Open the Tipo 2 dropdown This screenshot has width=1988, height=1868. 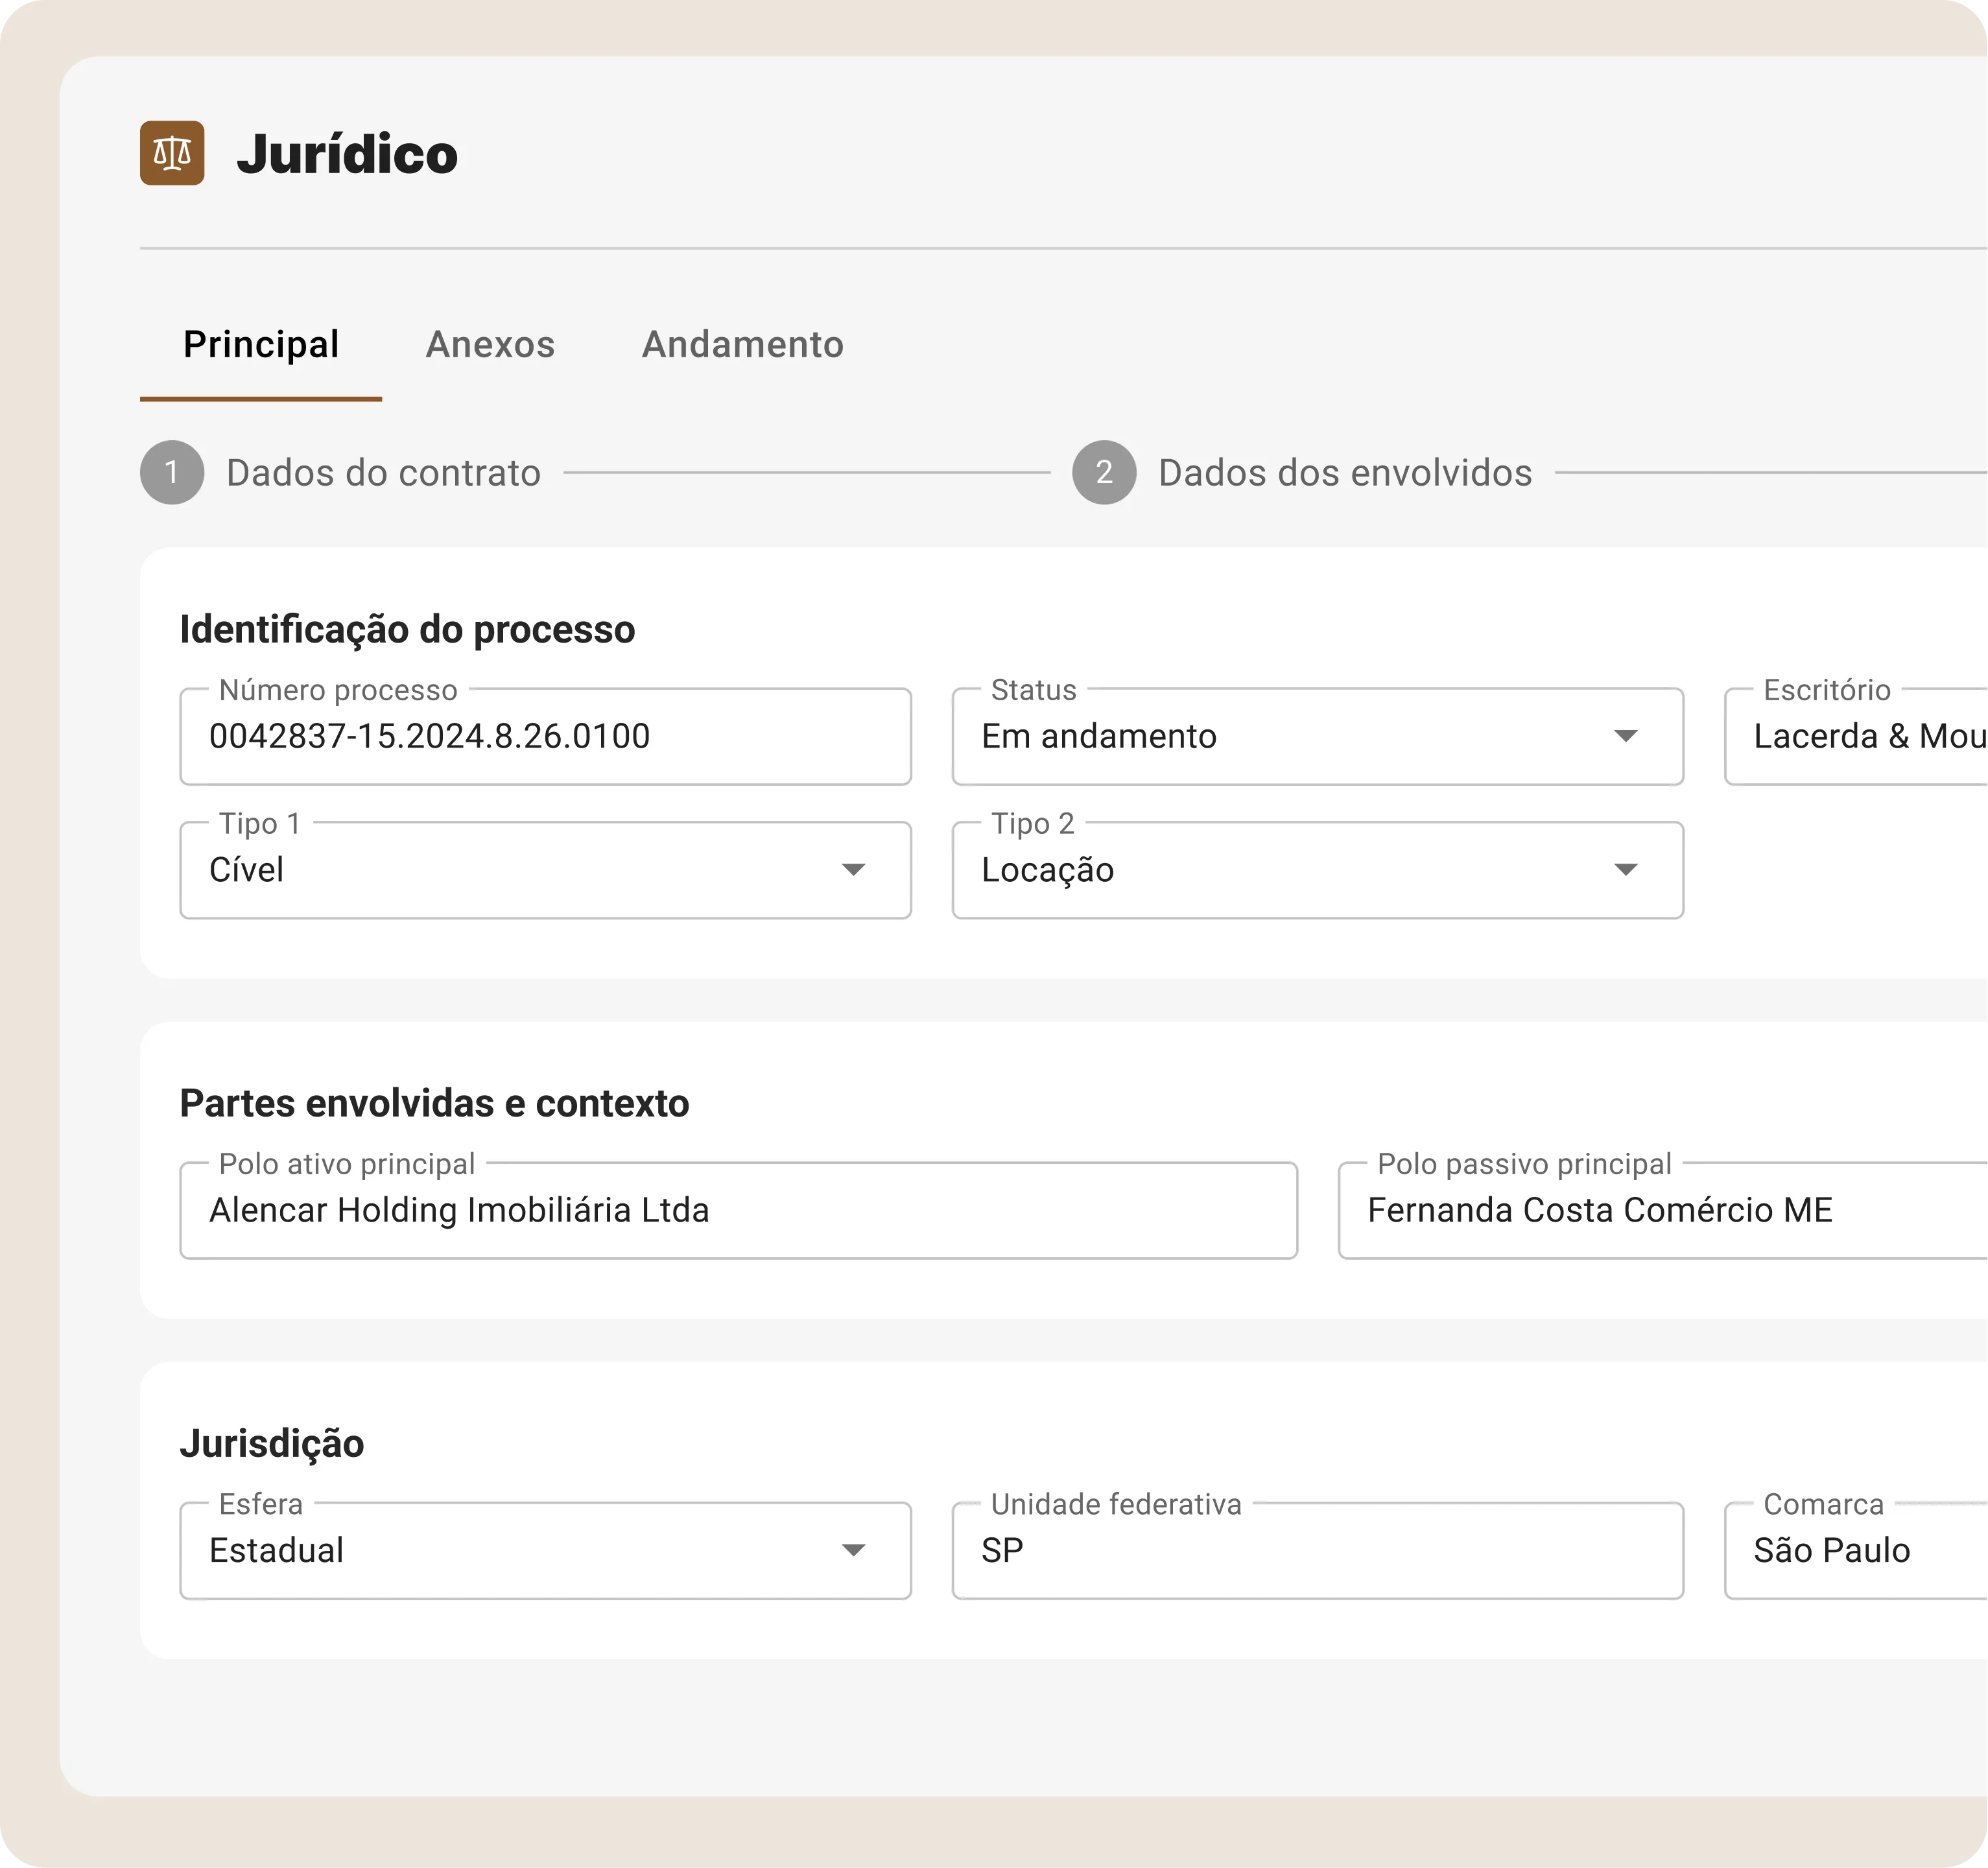pyautogui.click(x=1318, y=870)
